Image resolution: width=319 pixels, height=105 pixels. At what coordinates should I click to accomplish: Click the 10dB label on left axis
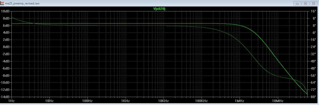tap(5, 11)
